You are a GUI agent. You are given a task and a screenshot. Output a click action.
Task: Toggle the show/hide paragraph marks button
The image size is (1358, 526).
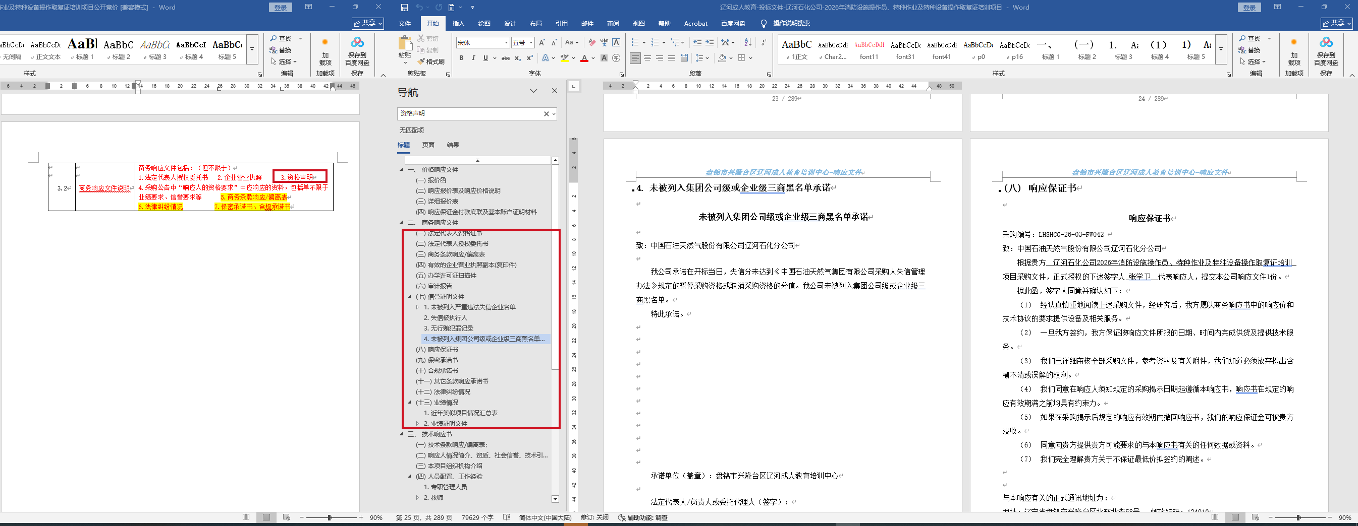[x=764, y=42]
